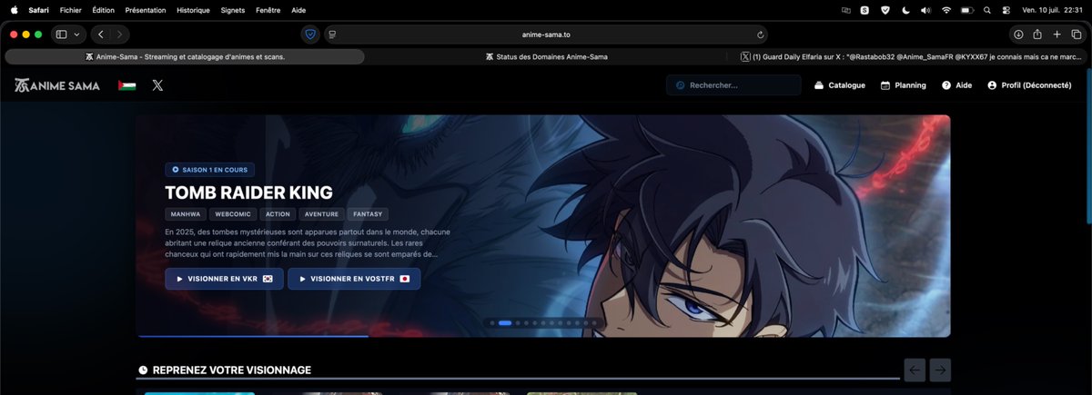1092x395 pixels.
Task: Open the blue shield privacy extension icon
Action: (310, 35)
